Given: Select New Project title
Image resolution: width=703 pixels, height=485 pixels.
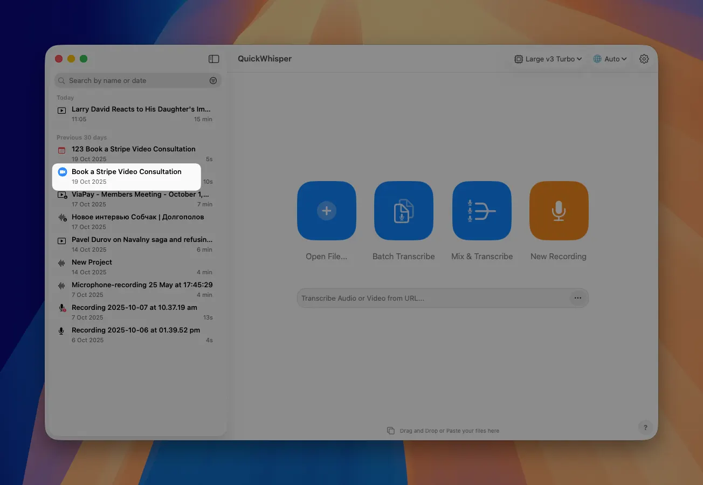Looking at the screenshot, I should (92, 262).
